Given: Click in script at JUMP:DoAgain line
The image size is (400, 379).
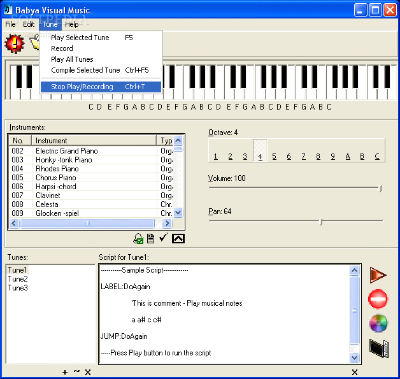Looking at the screenshot, I should click(x=124, y=336).
